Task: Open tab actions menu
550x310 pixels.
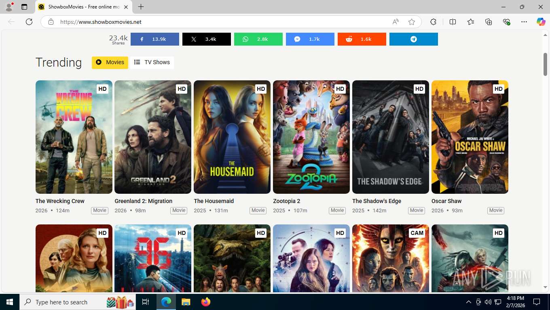Action: click(24, 7)
